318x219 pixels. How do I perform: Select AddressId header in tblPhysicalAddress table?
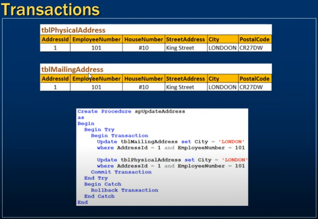55,39
